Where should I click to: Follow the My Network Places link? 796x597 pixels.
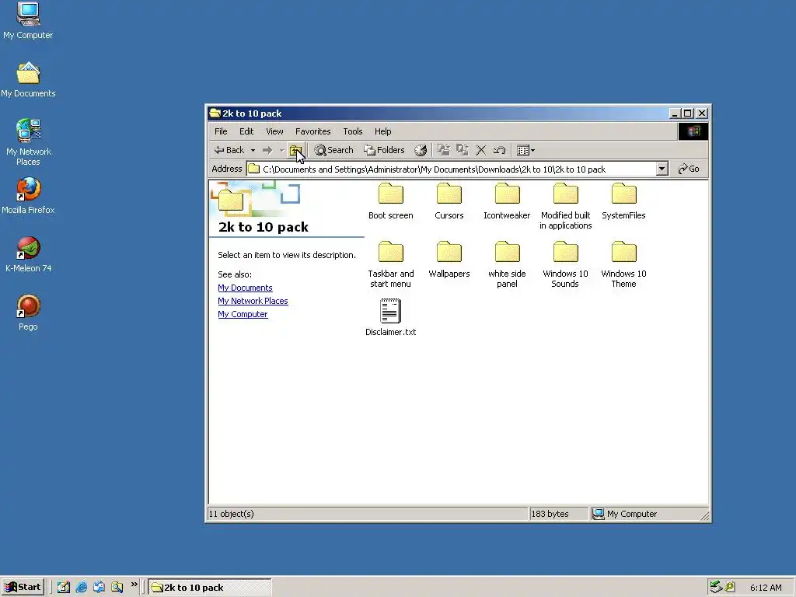[253, 301]
